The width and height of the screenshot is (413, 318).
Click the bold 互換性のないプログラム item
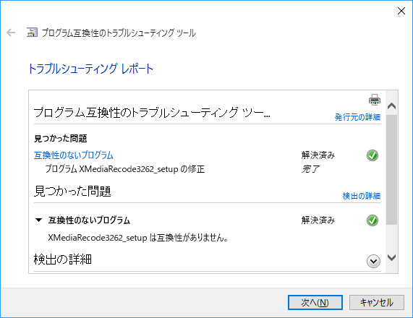[89, 220]
